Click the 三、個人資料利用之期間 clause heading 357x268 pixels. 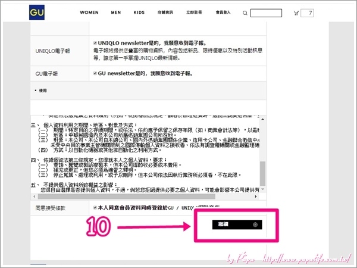(84, 125)
